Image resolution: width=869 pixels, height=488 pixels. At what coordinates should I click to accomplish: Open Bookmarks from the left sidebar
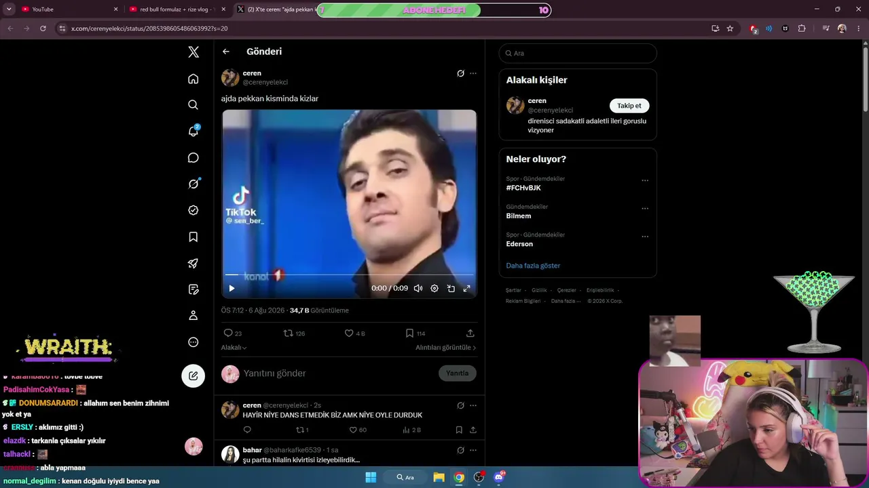click(x=193, y=237)
